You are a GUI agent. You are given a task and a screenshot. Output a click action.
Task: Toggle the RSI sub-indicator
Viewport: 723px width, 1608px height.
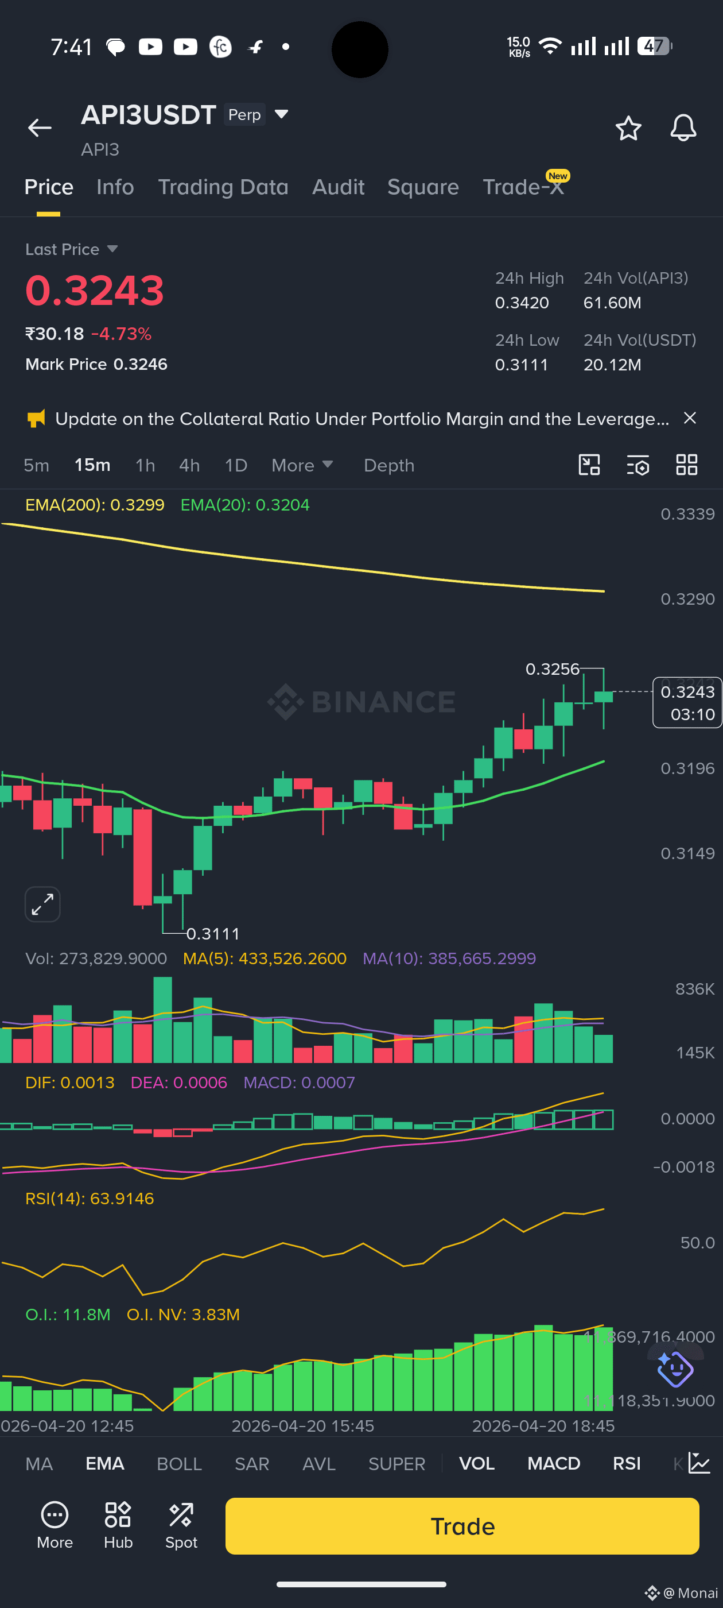(x=626, y=1463)
